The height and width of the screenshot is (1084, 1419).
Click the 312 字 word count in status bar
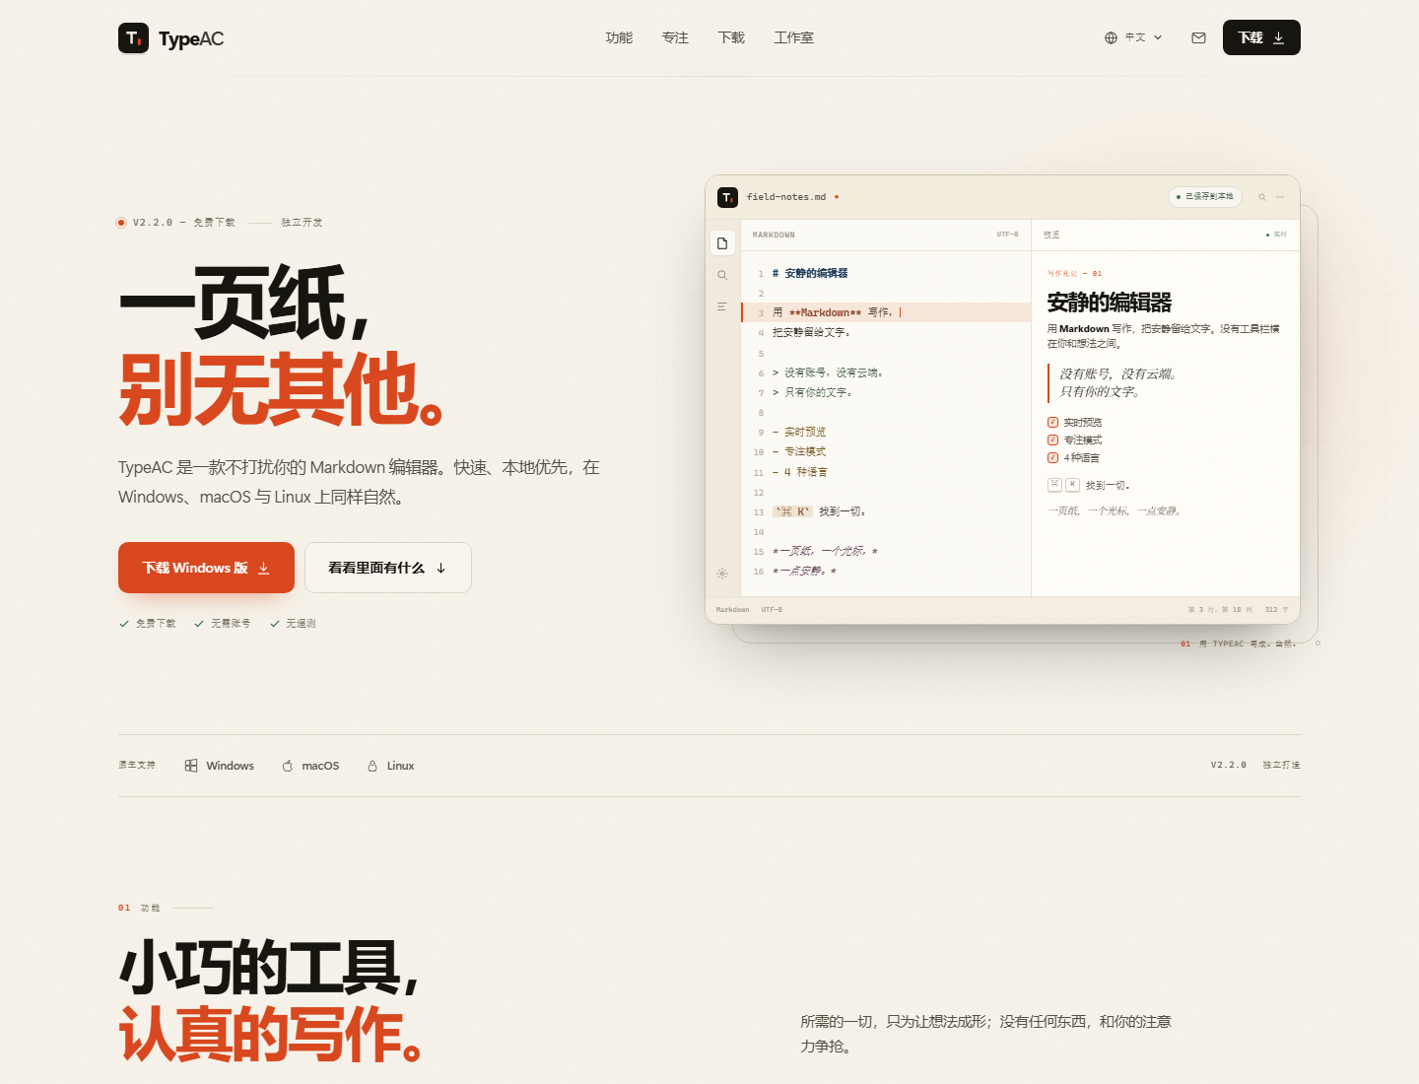(x=1276, y=610)
